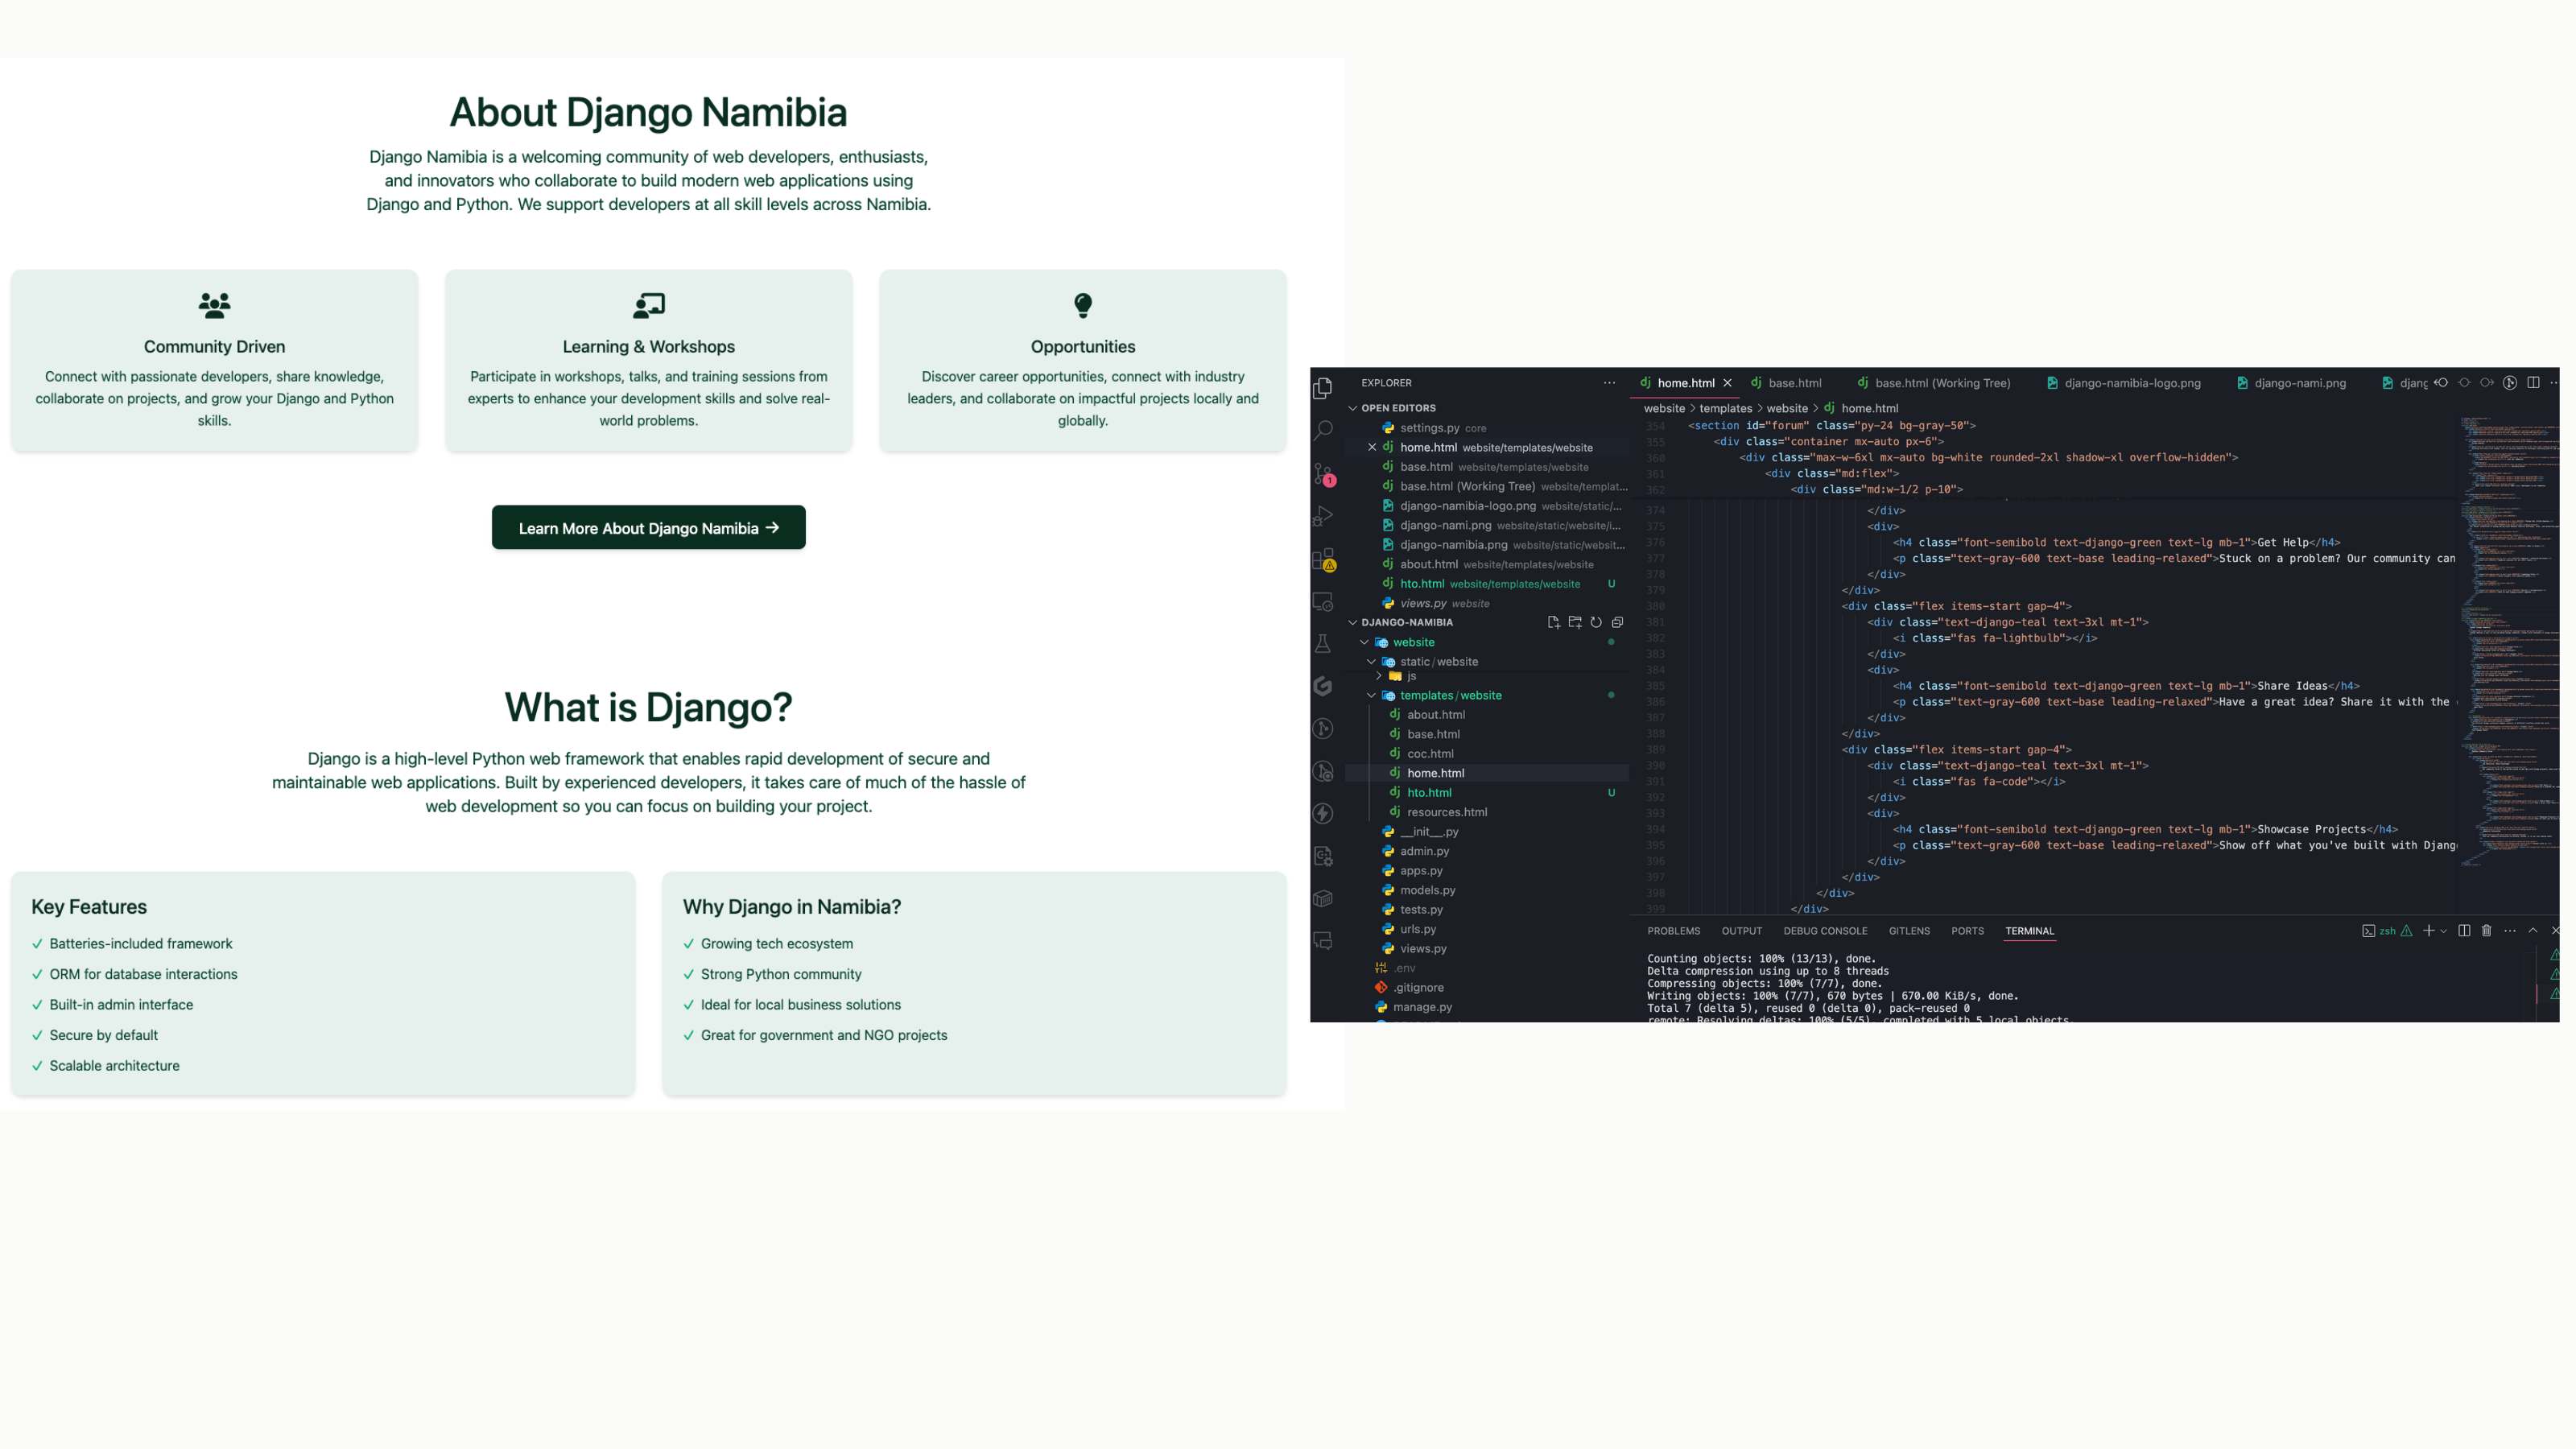Screen dimensions: 2576x1449
Task: Open the new terminal launch profile dropdown
Action: (2444, 931)
